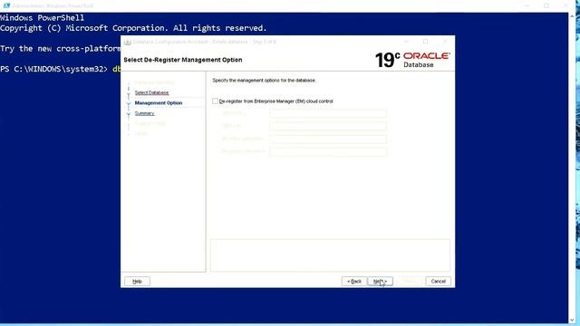580x326 pixels.
Task: Cancel the delete database wizard
Action: coord(438,282)
